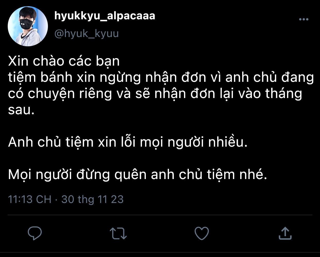
Task: Click the date 30 thg 11 23
Action: coord(92,199)
